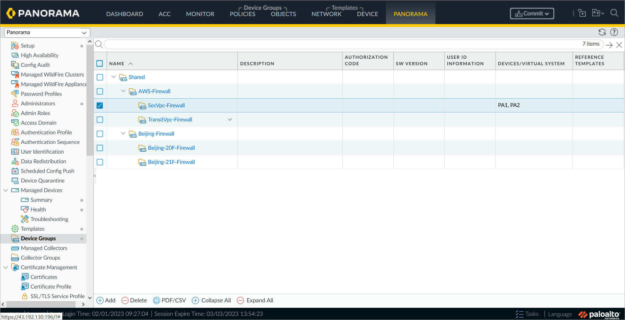Open High Availability icon in sidebar

click(15, 55)
